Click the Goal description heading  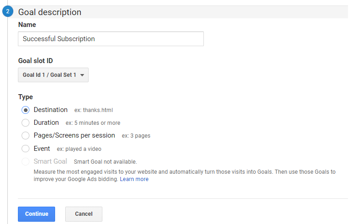50,12
